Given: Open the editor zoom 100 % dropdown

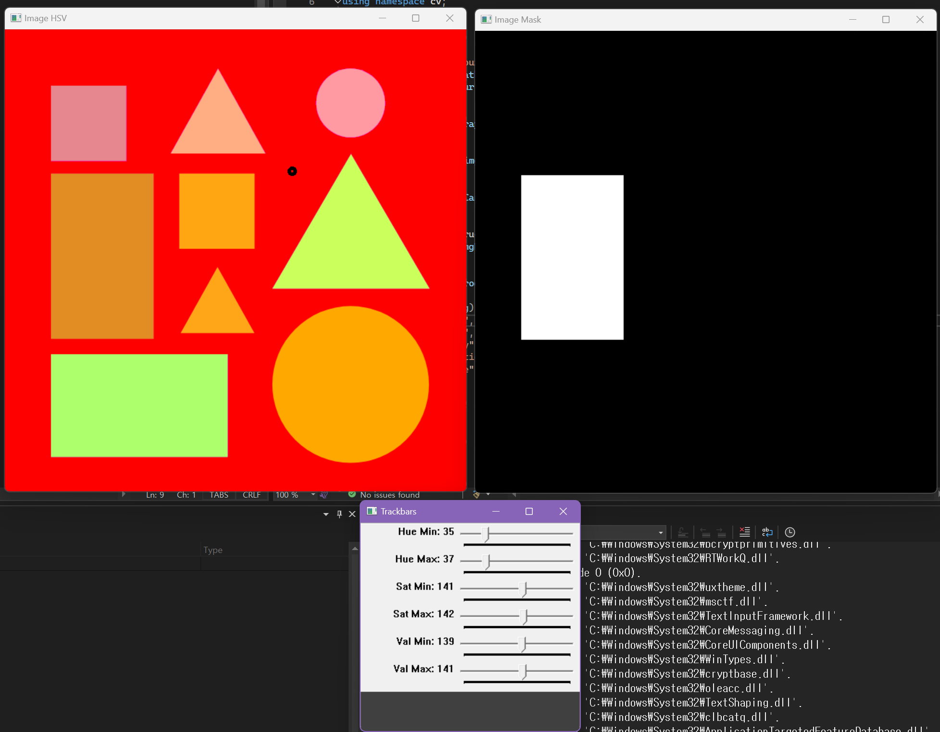Looking at the screenshot, I should click(x=313, y=495).
